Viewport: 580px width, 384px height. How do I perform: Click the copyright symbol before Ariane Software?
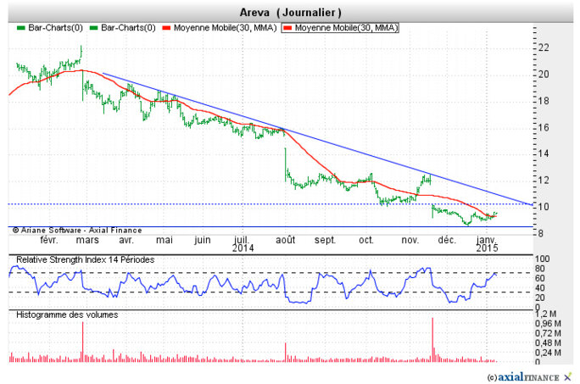(15, 230)
